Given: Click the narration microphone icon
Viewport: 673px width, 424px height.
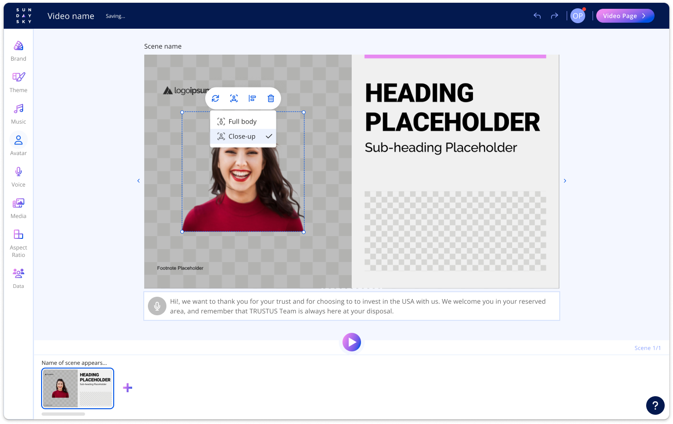Looking at the screenshot, I should point(157,306).
